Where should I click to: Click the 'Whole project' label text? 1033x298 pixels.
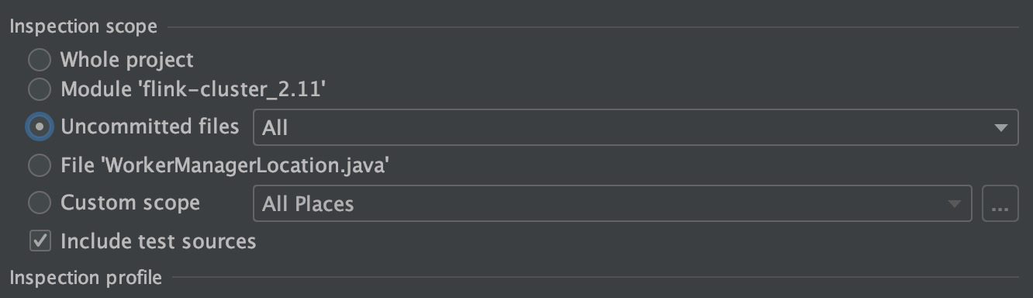127,60
